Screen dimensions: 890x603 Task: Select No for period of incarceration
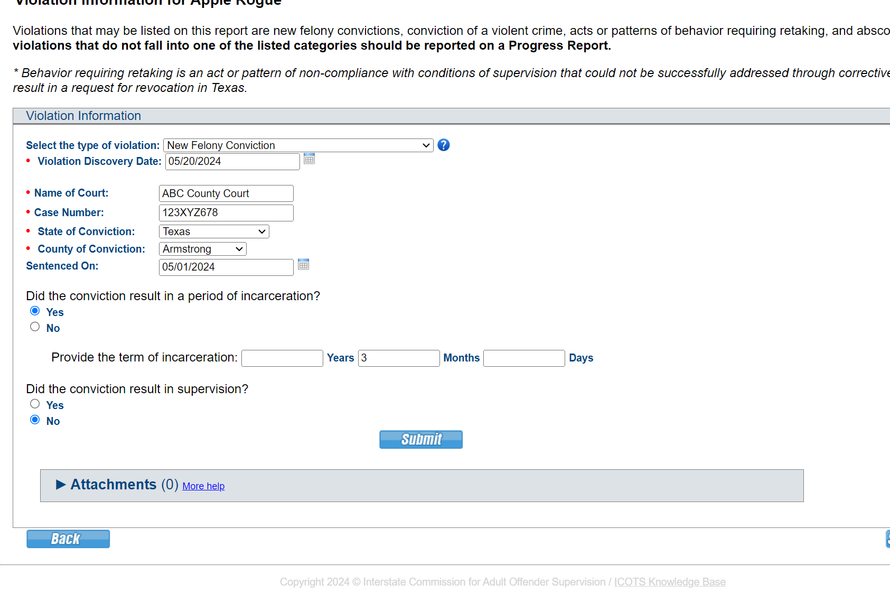tap(35, 327)
